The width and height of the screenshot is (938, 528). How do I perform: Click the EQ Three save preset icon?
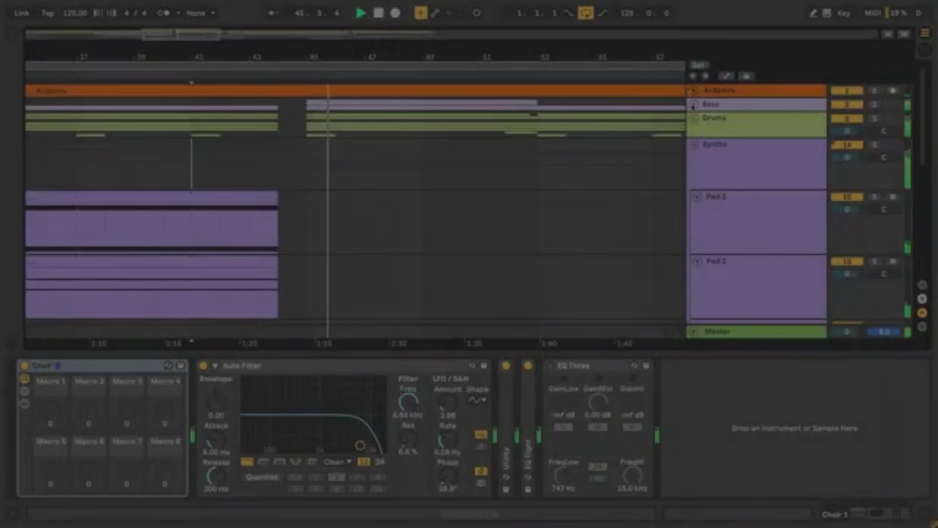[646, 366]
